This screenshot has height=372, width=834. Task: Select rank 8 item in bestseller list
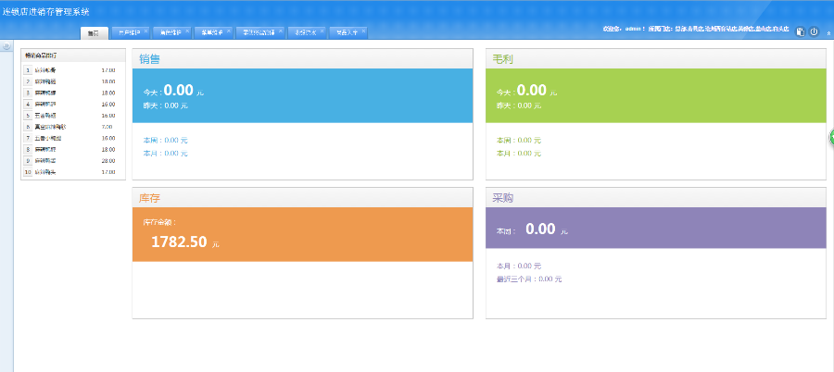click(73, 149)
